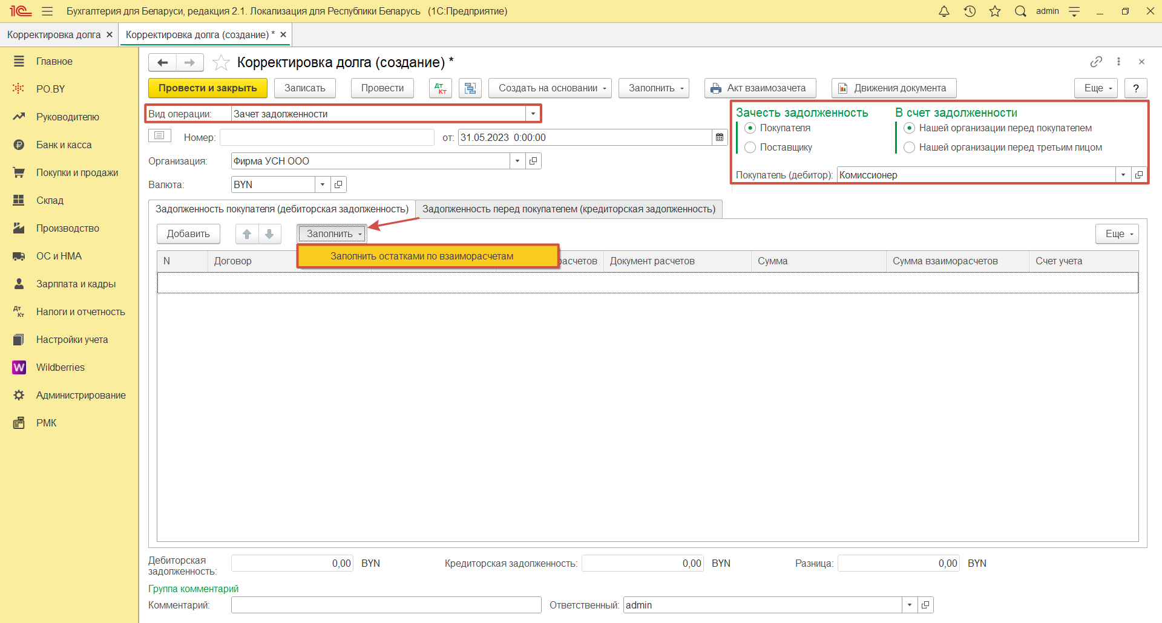Click the calendar icon beside the date field
The width and height of the screenshot is (1162, 623).
[x=720, y=137]
